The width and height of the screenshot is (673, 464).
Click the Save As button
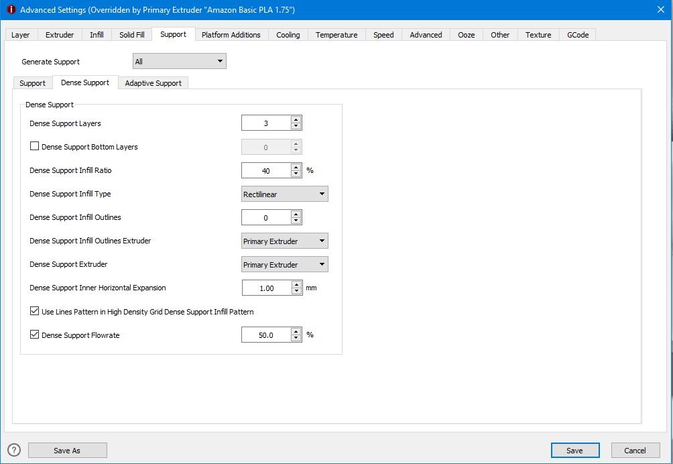click(x=67, y=451)
